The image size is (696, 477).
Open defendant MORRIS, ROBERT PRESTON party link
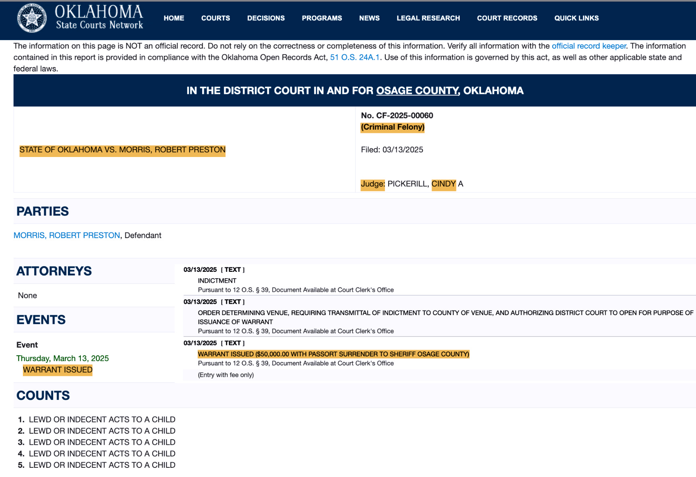pos(67,235)
